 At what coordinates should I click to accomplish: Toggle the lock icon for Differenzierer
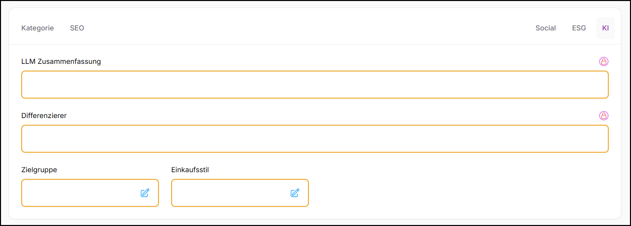[603, 116]
